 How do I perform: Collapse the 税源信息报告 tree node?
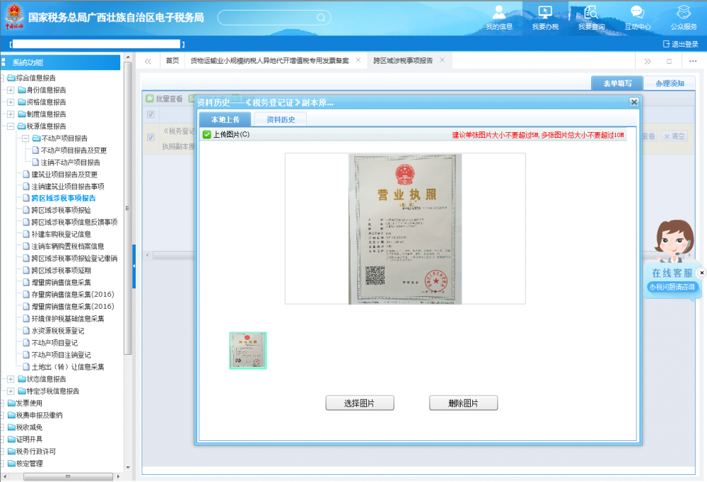tap(11, 126)
